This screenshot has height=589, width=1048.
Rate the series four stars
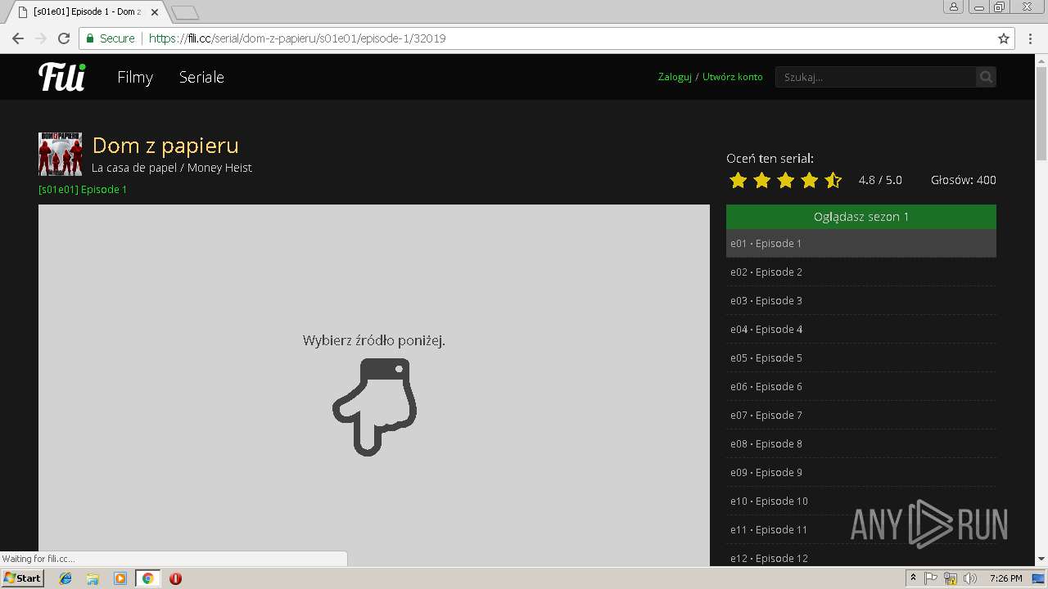tap(810, 180)
